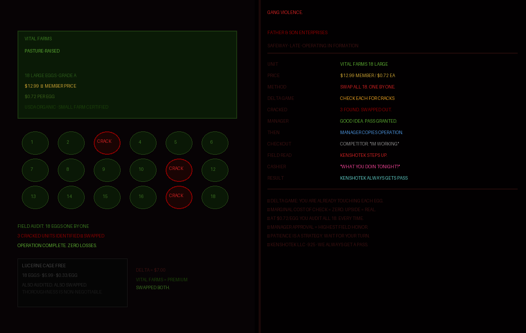526x333 pixels.
Task: Pick the cracked egg between eggs 16 and 18
Action: [179, 197]
